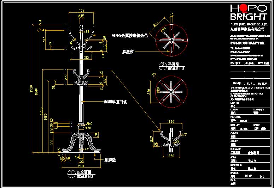The image size is (274, 188).
Task: Click the 300 base height dimension
Action: pyautogui.click(x=52, y=142)
